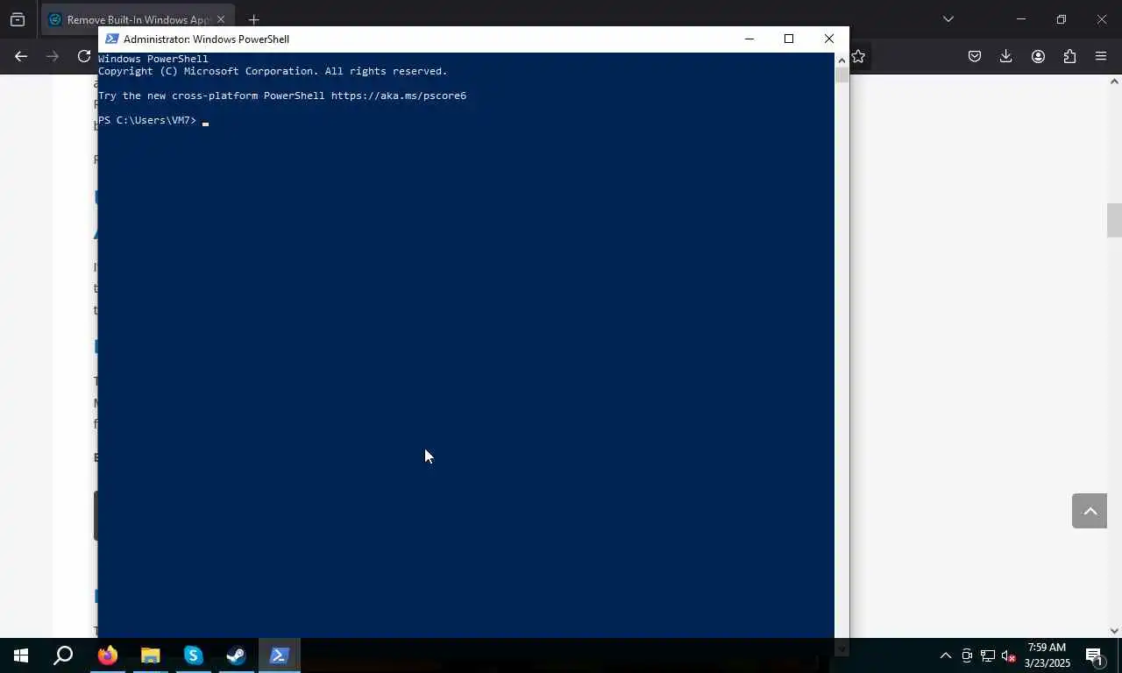The height and width of the screenshot is (673, 1122).
Task: Open the Pocket save icon in Firefox
Action: pyautogui.click(x=975, y=56)
